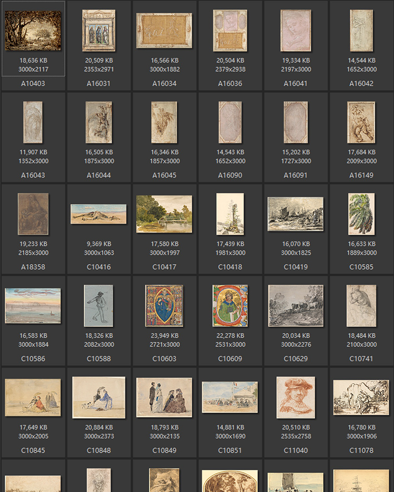Image resolution: width=394 pixels, height=492 pixels.
Task: Select the C10851 beach tents thumbnail
Action: [x=230, y=398]
